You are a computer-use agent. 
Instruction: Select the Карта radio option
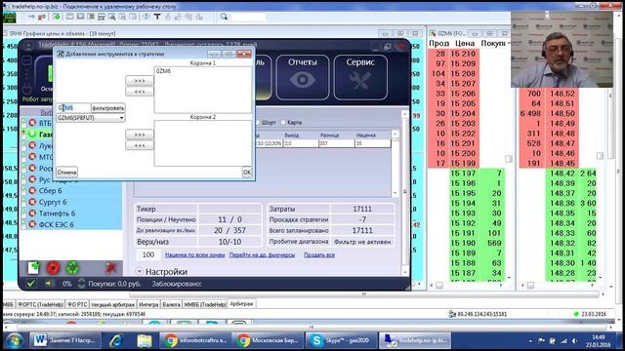(x=283, y=122)
